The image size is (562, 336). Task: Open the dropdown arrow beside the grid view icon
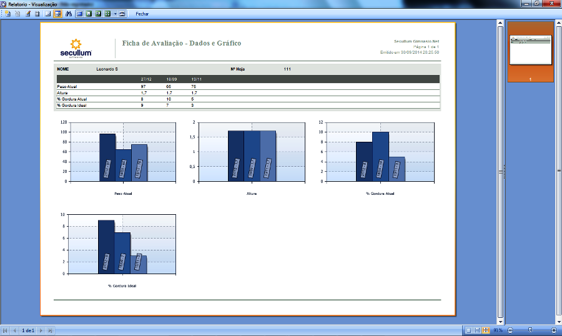coord(114,13)
